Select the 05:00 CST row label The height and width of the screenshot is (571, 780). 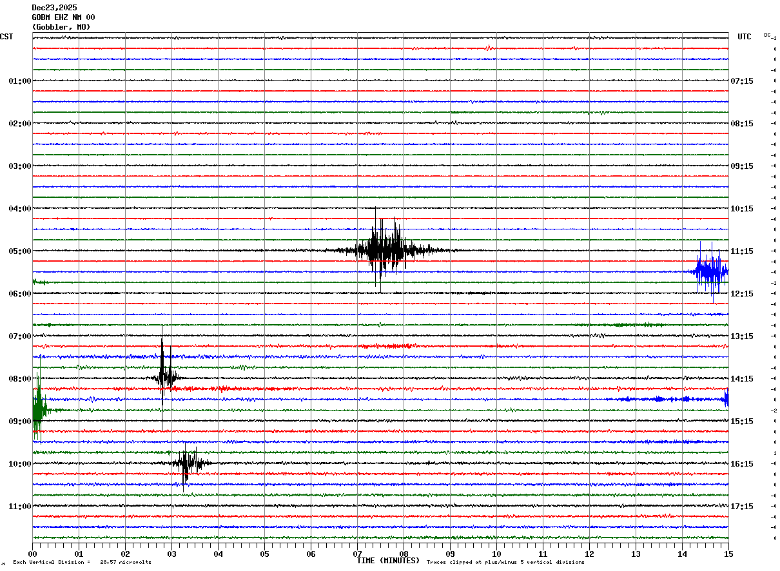click(20, 251)
